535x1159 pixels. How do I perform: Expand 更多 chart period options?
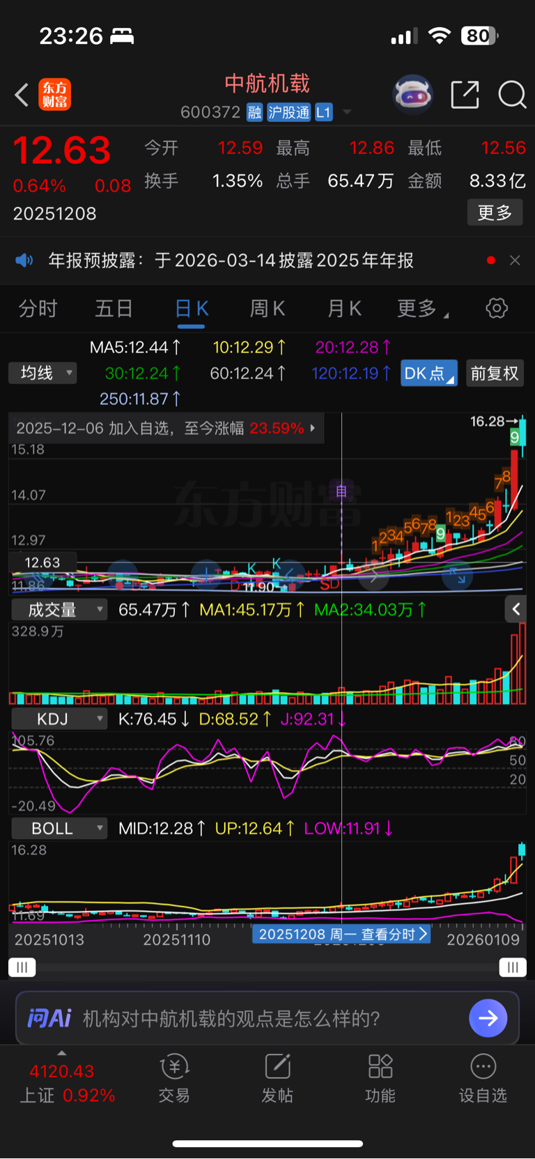pos(422,308)
